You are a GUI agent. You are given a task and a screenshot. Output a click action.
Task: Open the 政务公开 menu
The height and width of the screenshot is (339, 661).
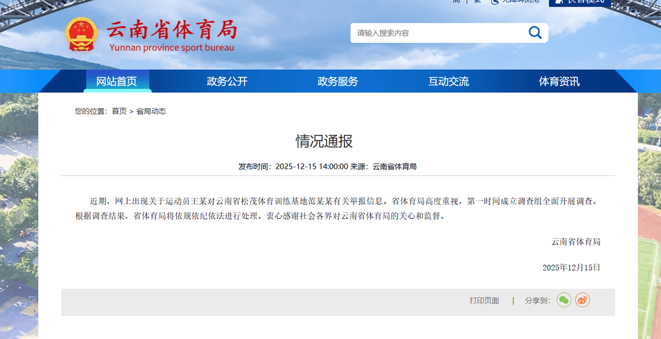pos(226,81)
